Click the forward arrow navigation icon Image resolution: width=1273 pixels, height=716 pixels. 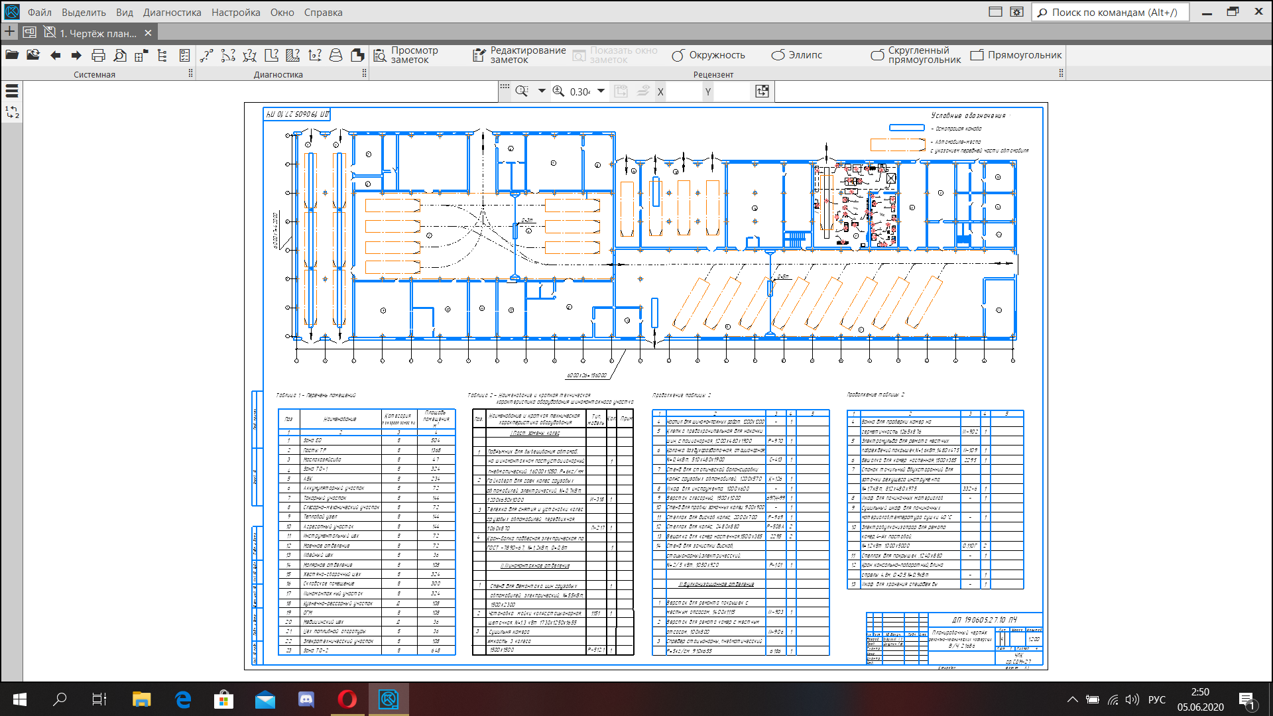click(76, 55)
